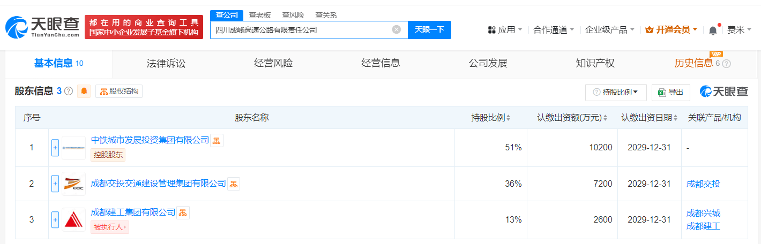Click the 关联产品/机构 column header
This screenshot has width=761, height=244.
[714, 118]
